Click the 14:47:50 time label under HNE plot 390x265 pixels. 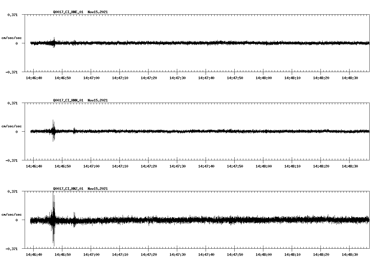point(235,78)
